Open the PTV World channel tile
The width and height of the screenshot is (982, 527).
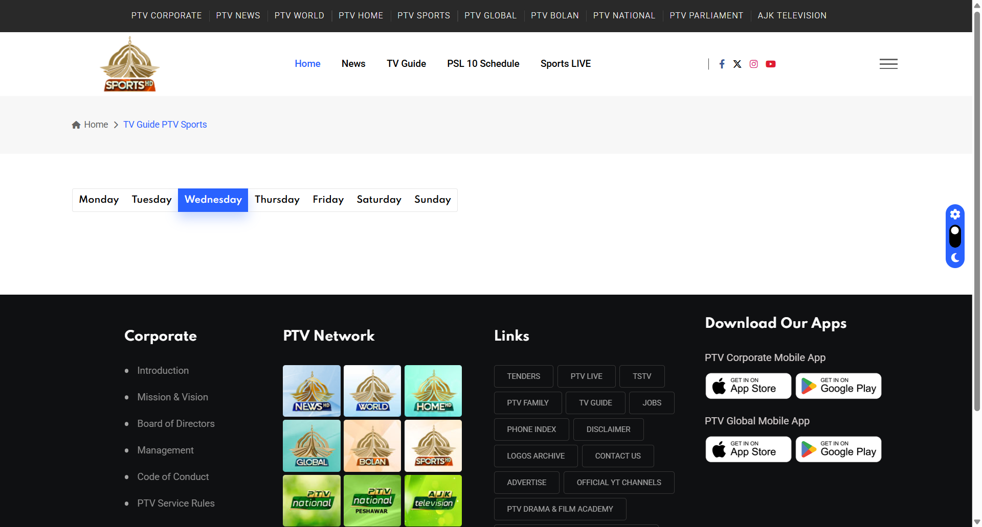(x=372, y=391)
